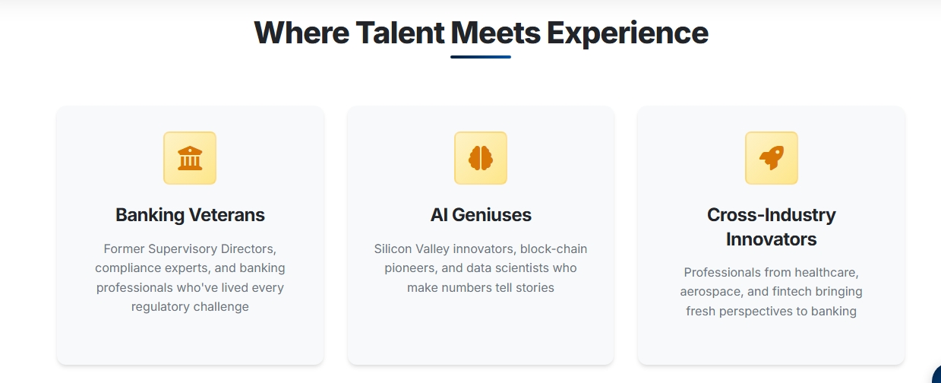
Task: Click the 'make numbers tell stories' text
Action: click(481, 287)
